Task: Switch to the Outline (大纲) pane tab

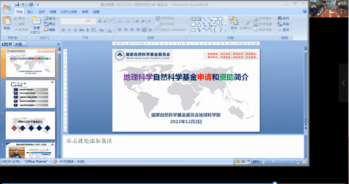Action: coord(19,44)
